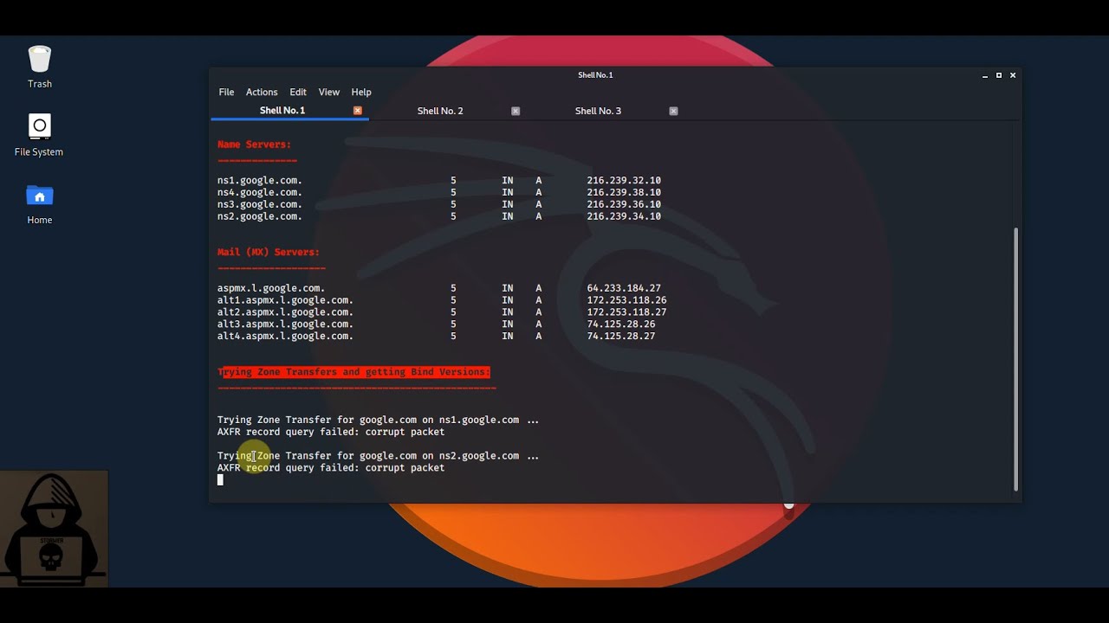The height and width of the screenshot is (623, 1109).
Task: Close the Shell No. 3 tab
Action: [673, 111]
